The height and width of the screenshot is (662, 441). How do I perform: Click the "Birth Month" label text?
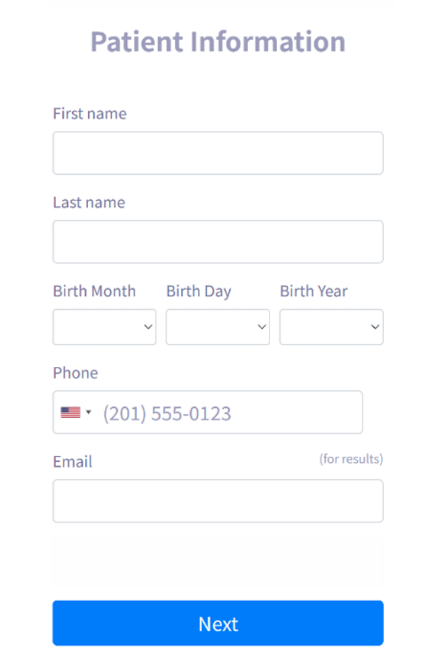tap(94, 291)
